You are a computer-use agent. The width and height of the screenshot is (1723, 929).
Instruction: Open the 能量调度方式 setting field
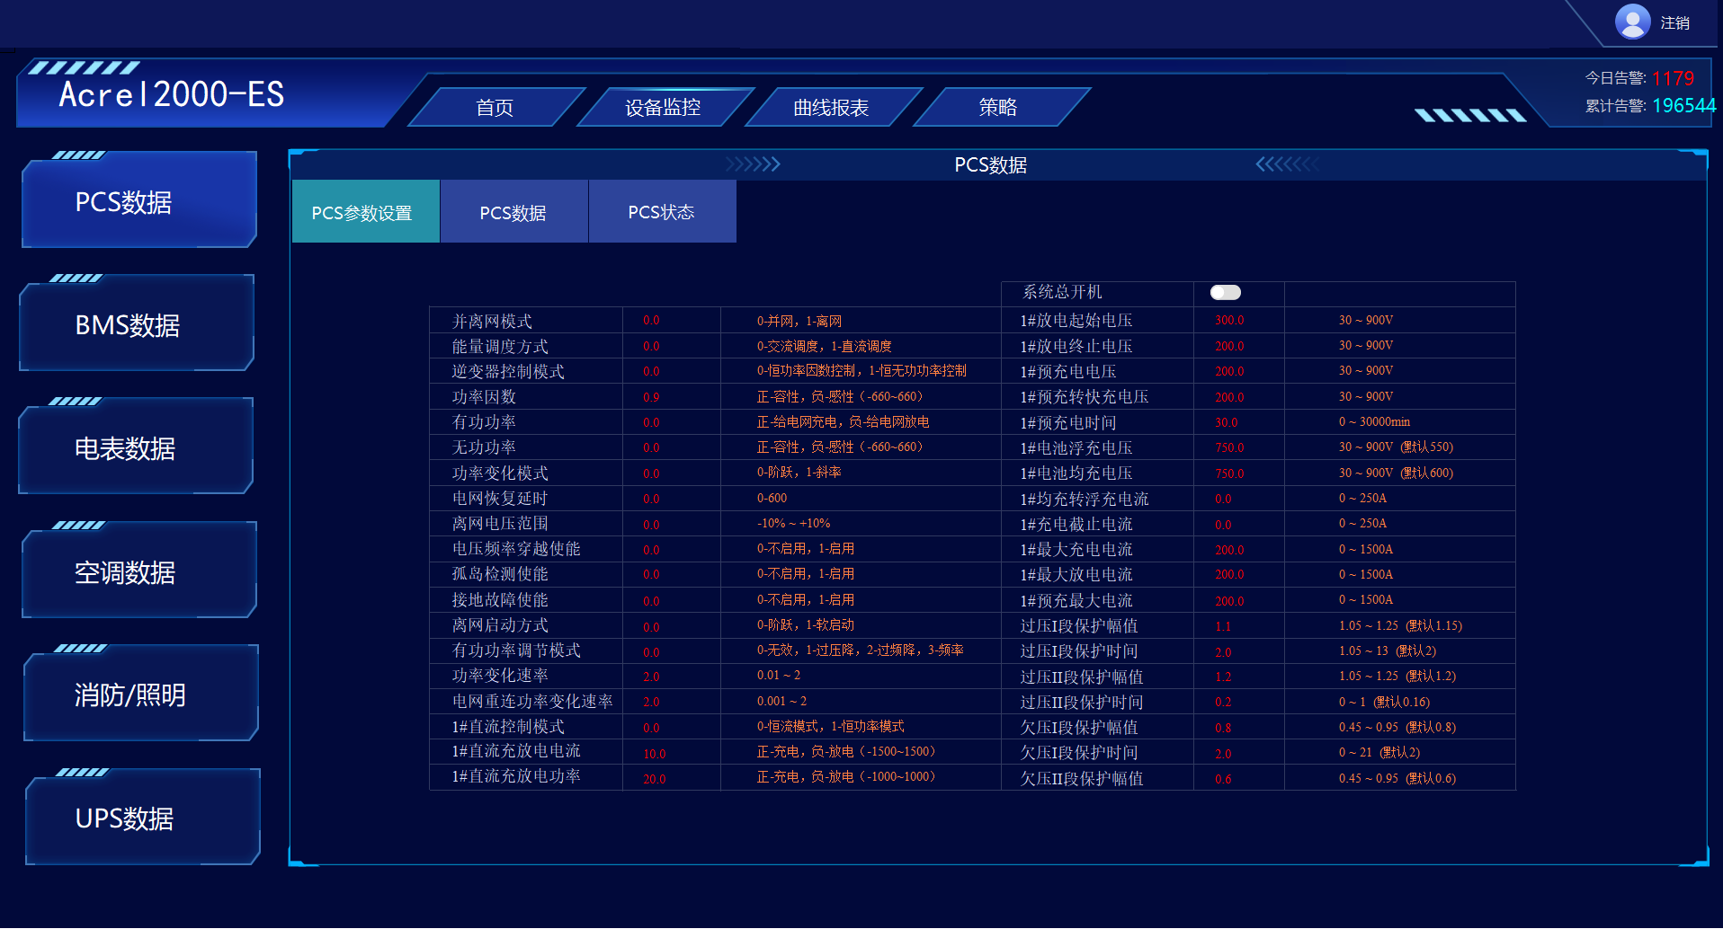tap(650, 345)
